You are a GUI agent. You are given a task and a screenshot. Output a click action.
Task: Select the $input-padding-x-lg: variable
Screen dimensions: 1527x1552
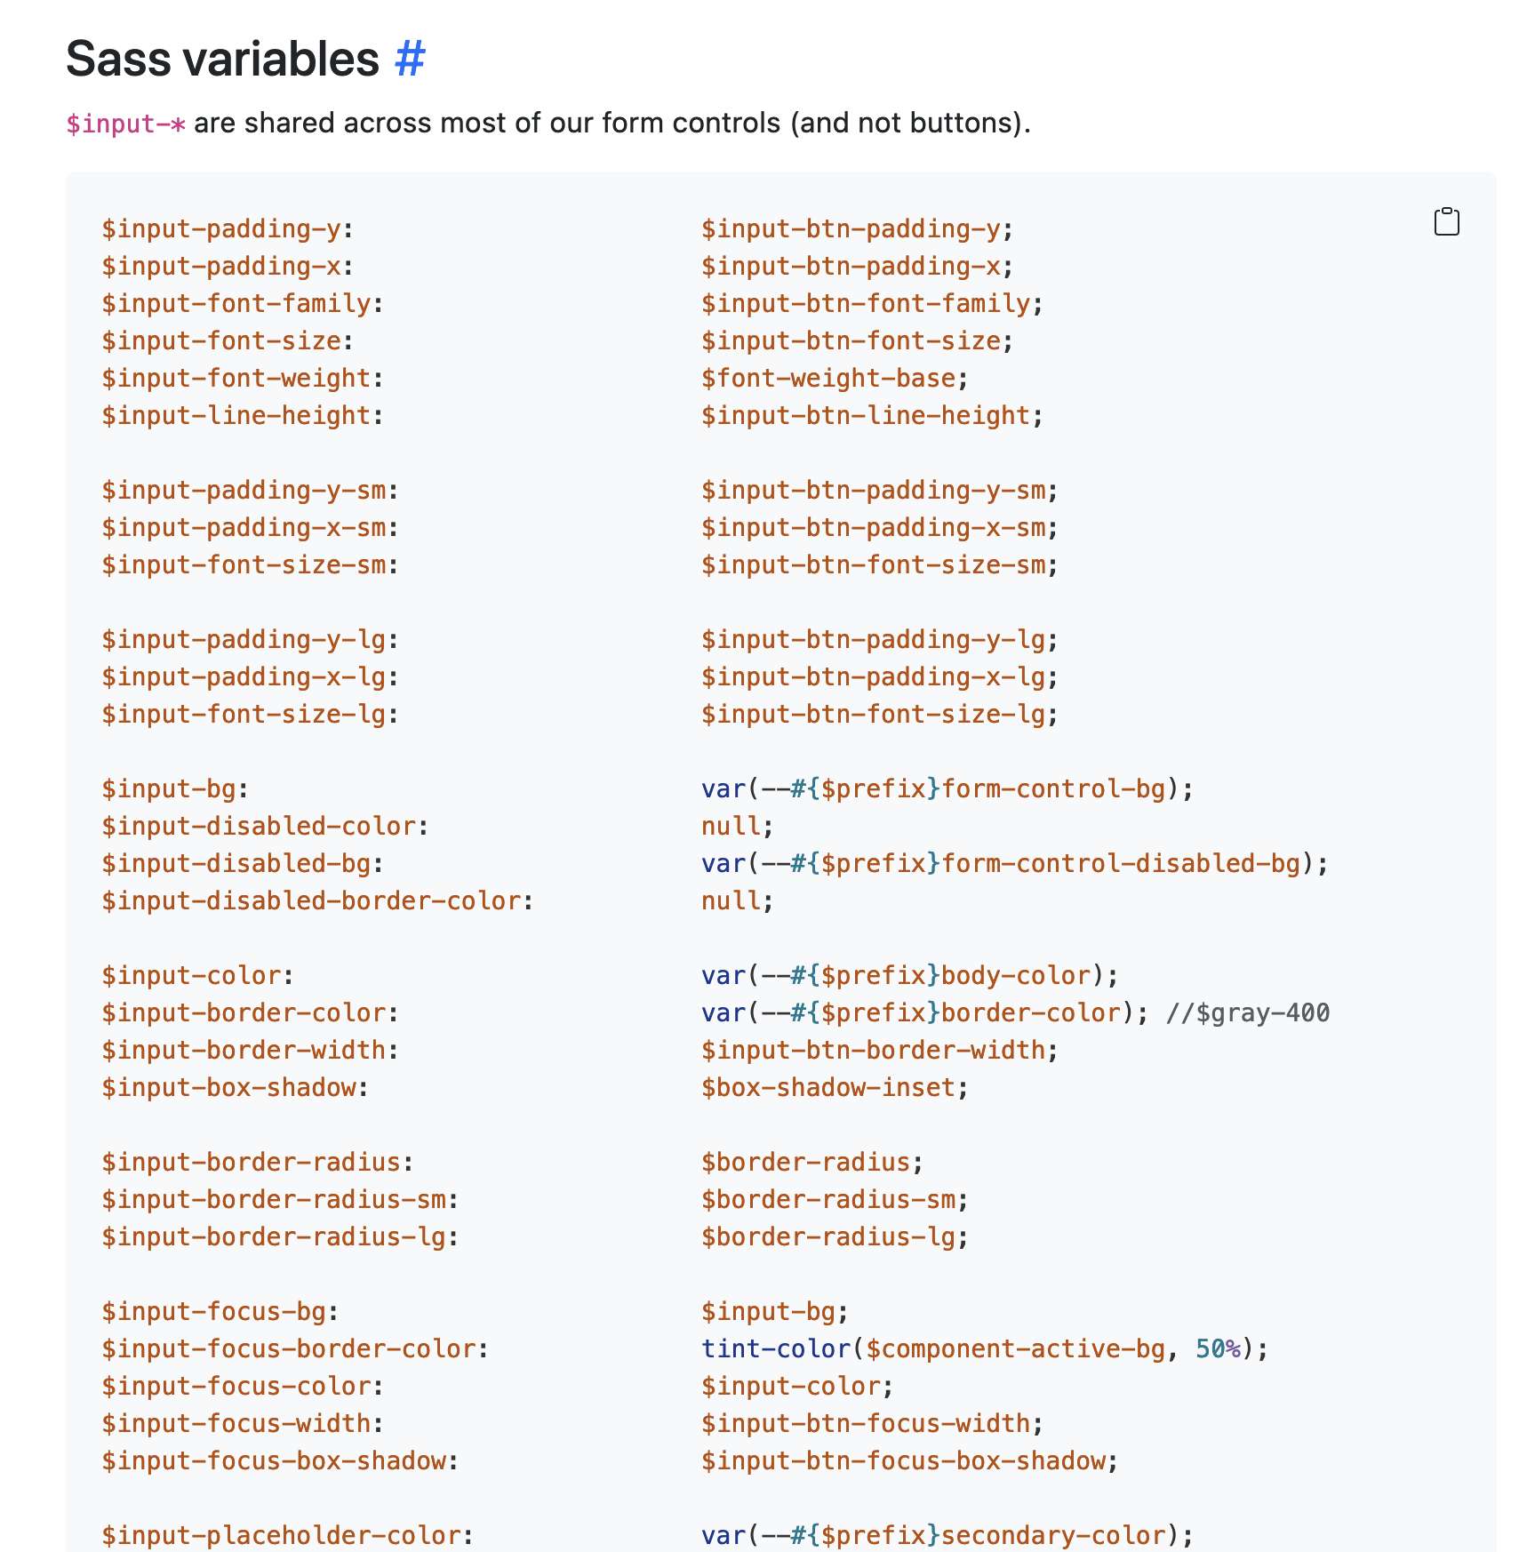251,677
